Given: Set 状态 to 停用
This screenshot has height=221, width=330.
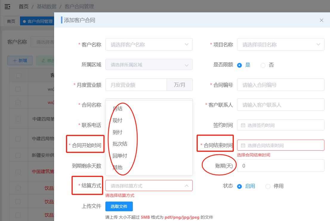Looking at the screenshot, I should tap(268, 186).
